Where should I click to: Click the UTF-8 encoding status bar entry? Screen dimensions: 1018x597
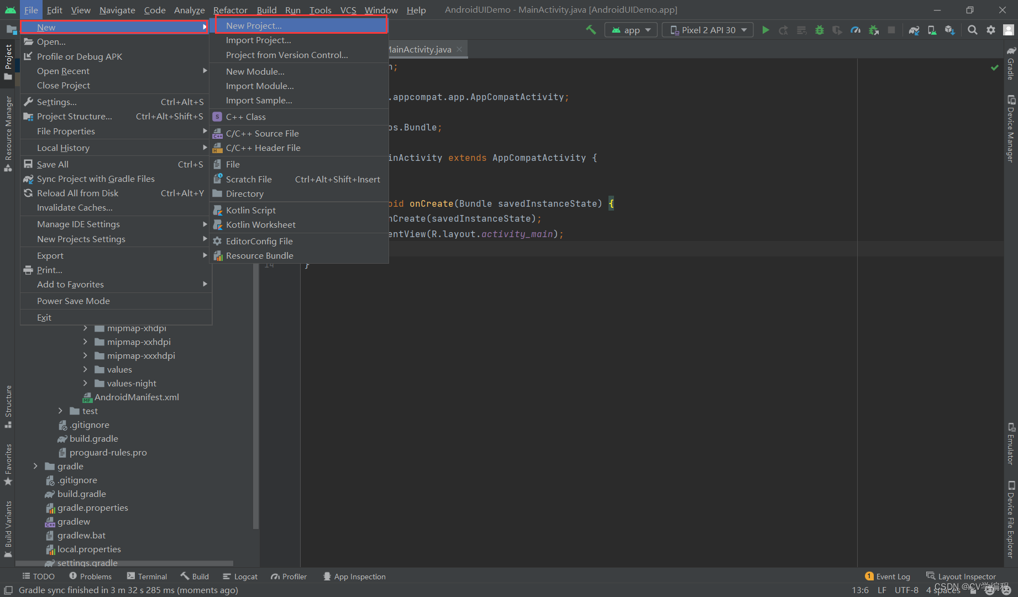coord(906,590)
